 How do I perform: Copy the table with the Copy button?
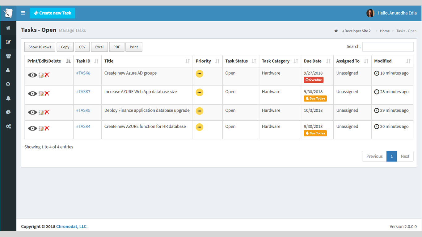[65, 47]
